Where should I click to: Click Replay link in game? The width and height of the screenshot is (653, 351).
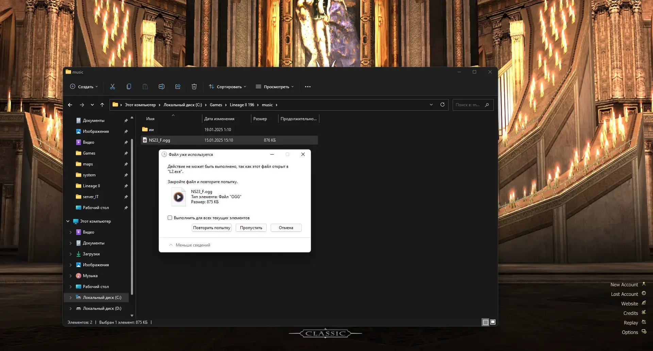631,323
